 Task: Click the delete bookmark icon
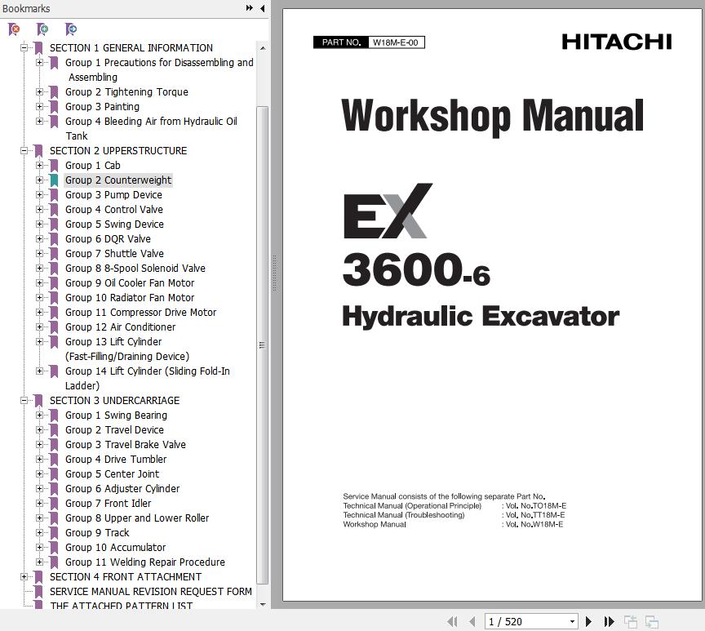(x=14, y=29)
